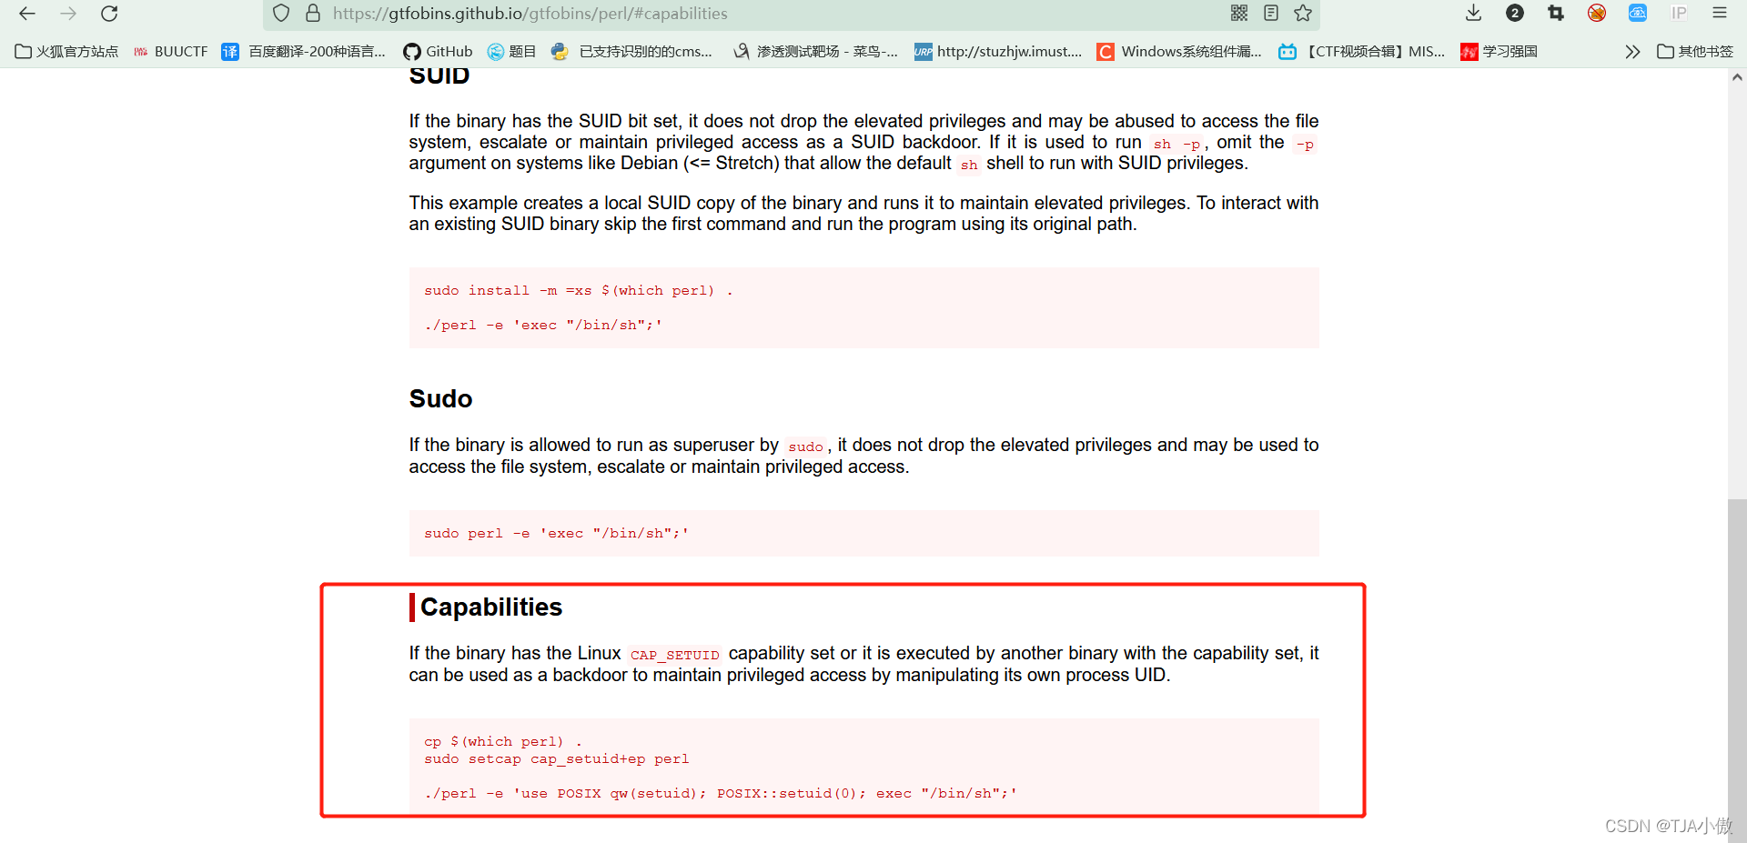View site security padlock info

pyautogui.click(x=313, y=14)
